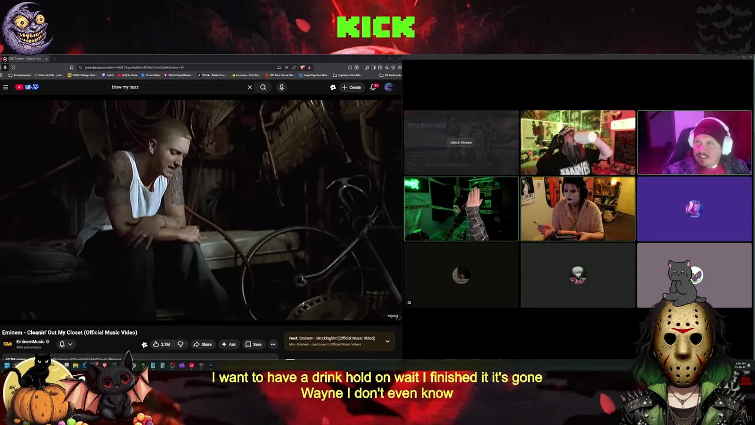Dislike the video with thumbs-down
755x425 pixels.
(180, 344)
